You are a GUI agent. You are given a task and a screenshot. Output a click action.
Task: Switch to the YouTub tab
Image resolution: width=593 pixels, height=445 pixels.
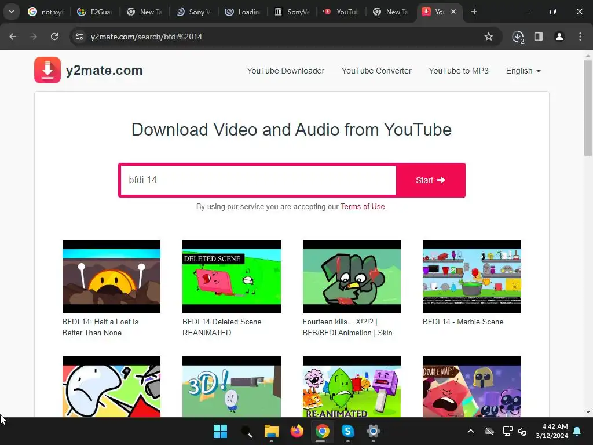pyautogui.click(x=341, y=12)
